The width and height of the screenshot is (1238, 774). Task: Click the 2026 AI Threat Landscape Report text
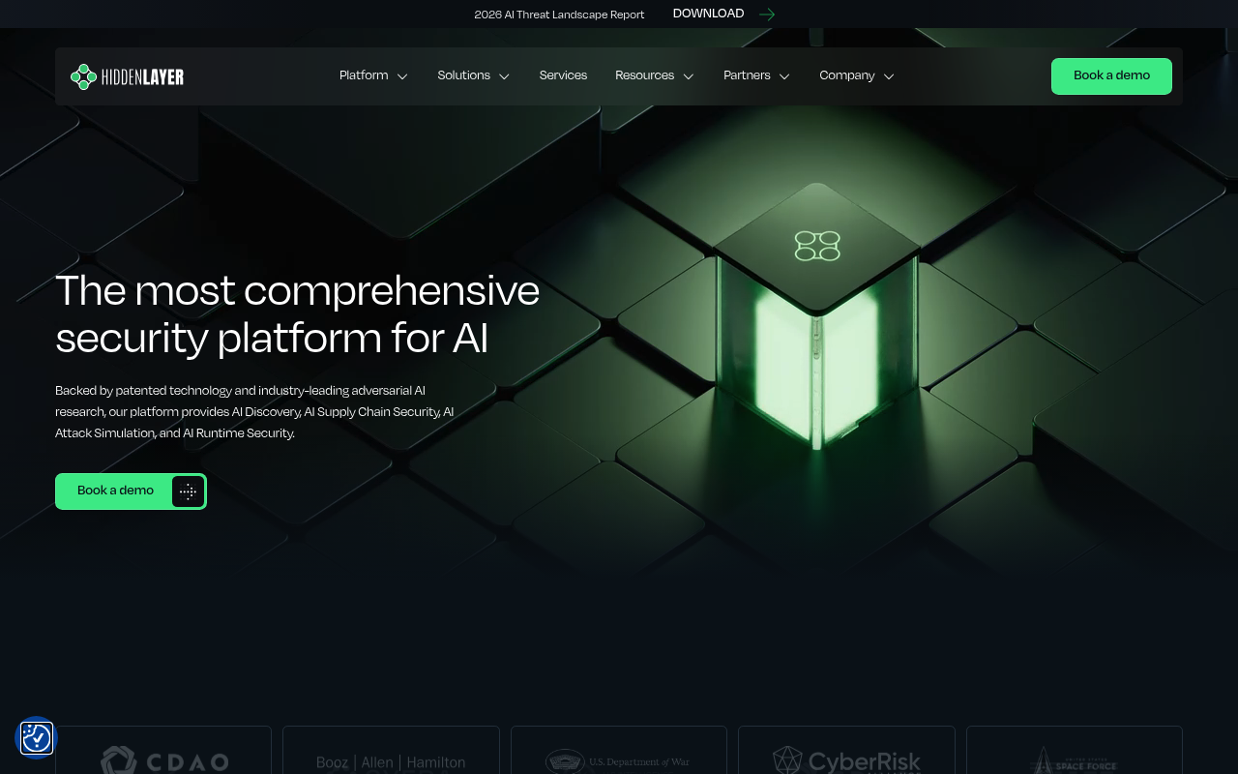point(559,15)
